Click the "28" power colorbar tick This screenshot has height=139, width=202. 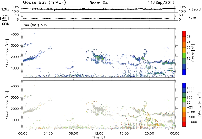(188, 37)
